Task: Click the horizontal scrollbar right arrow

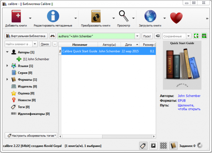Action: (154, 136)
